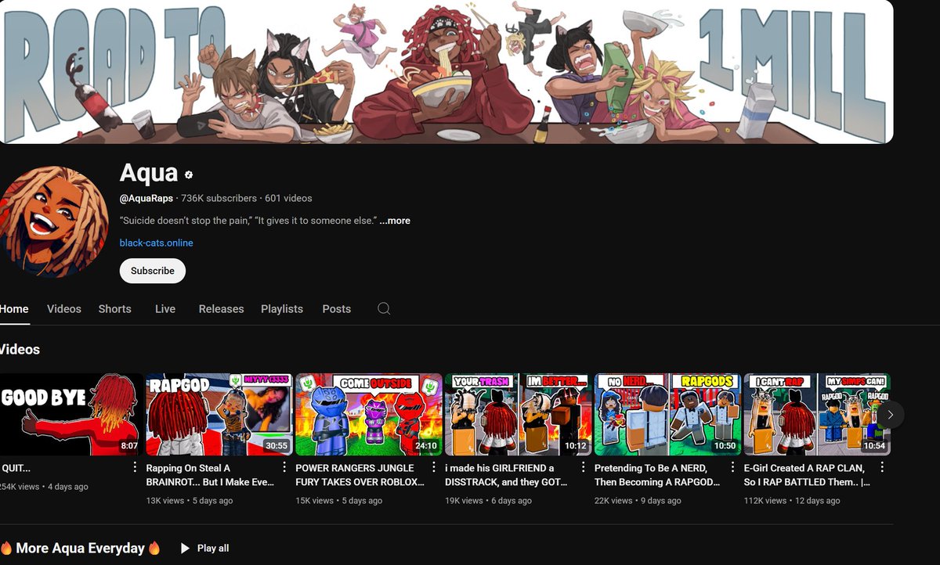Open options menu for E-Girl RAP CLAN video
The height and width of the screenshot is (565, 940).
click(x=882, y=467)
